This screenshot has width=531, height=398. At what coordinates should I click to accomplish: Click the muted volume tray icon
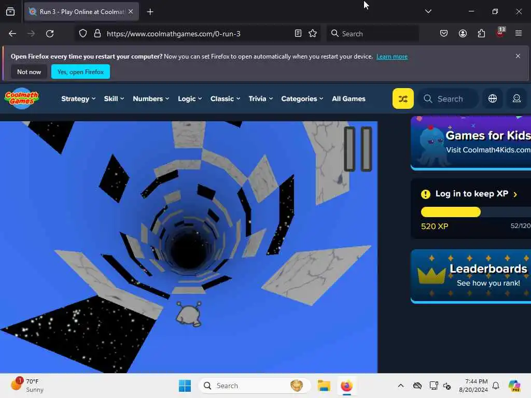[447, 386]
